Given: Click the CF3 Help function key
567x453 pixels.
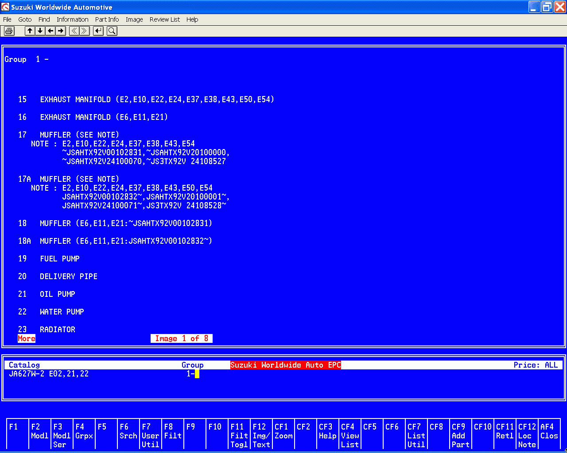Looking at the screenshot, I should 328,434.
